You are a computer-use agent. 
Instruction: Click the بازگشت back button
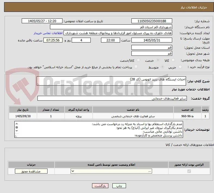[100, 186]
